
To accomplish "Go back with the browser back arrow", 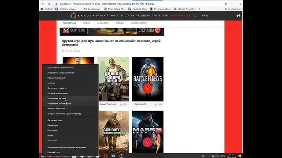I will pos(43,4).
